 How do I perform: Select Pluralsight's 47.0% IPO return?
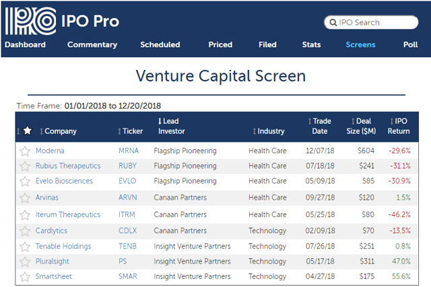coord(401,261)
